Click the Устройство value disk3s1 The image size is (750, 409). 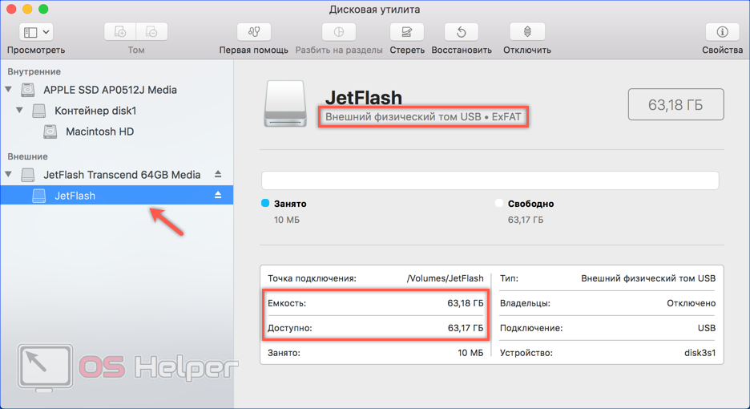pyautogui.click(x=700, y=353)
